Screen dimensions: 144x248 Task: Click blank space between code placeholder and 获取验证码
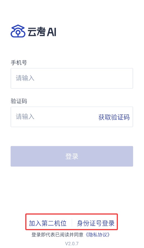coord(66,117)
